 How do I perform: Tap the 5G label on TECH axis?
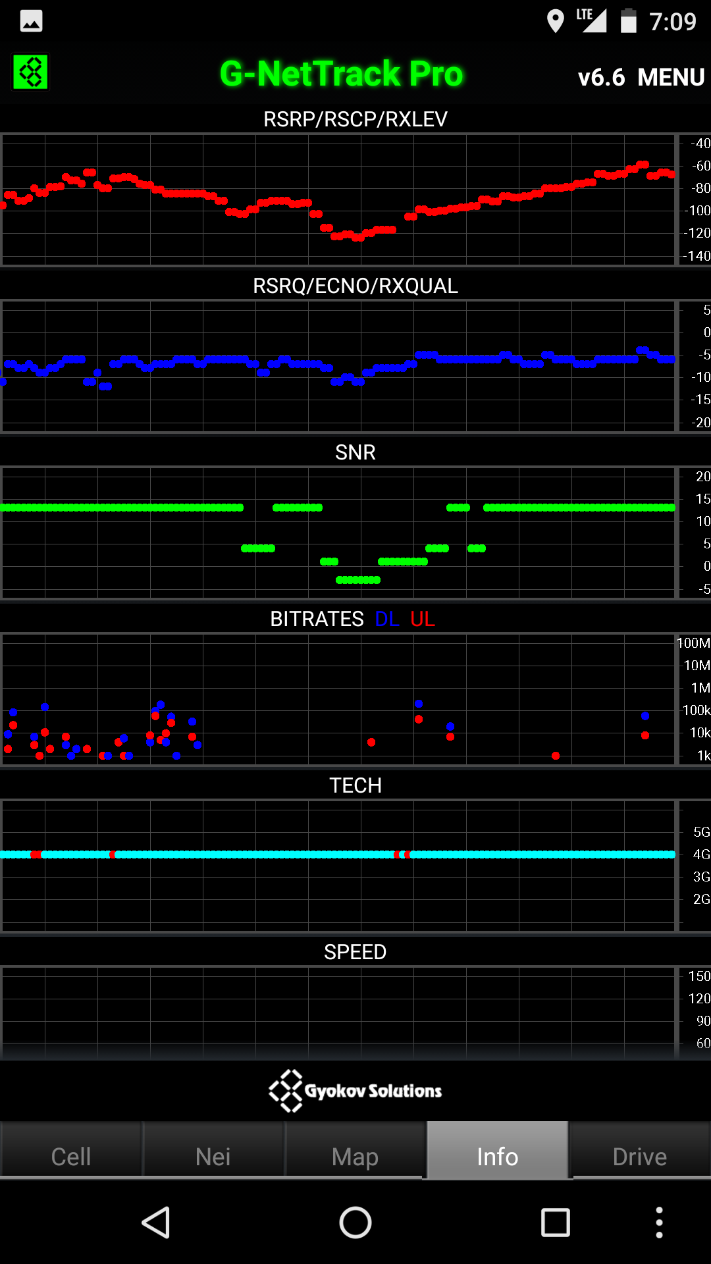pos(702,832)
